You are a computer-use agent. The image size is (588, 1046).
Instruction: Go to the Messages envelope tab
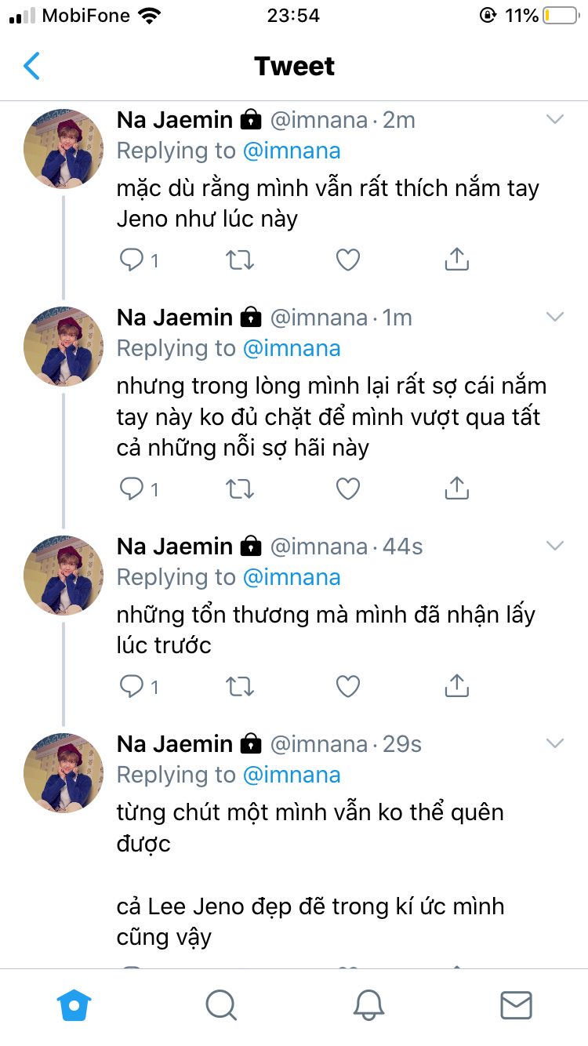516,1004
